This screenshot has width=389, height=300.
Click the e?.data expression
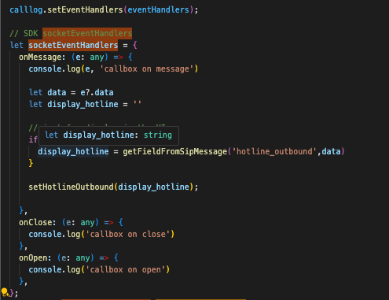click(97, 92)
